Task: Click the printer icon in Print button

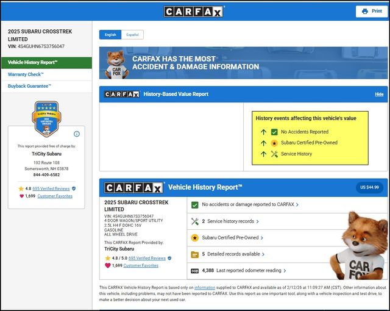Action: pos(364,11)
